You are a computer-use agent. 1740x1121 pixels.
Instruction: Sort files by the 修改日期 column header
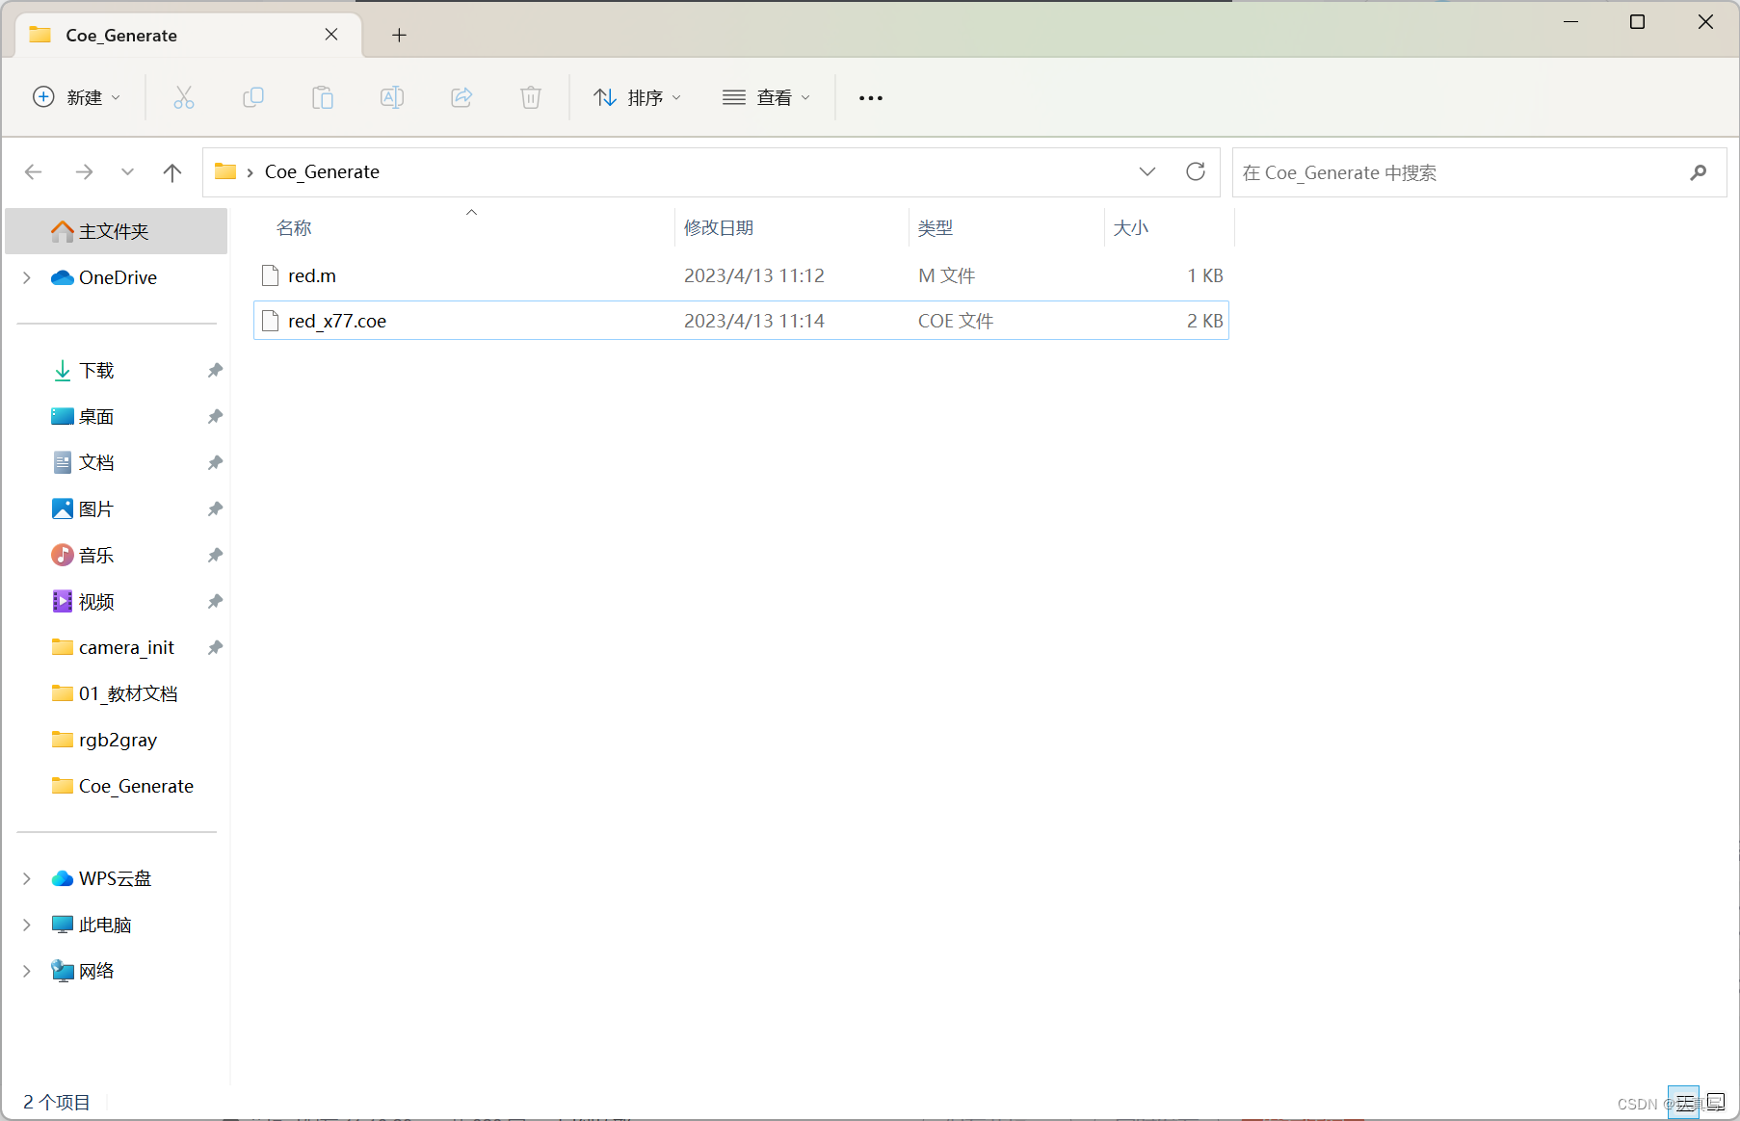point(718,227)
